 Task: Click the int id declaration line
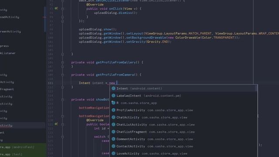(x=102, y=129)
